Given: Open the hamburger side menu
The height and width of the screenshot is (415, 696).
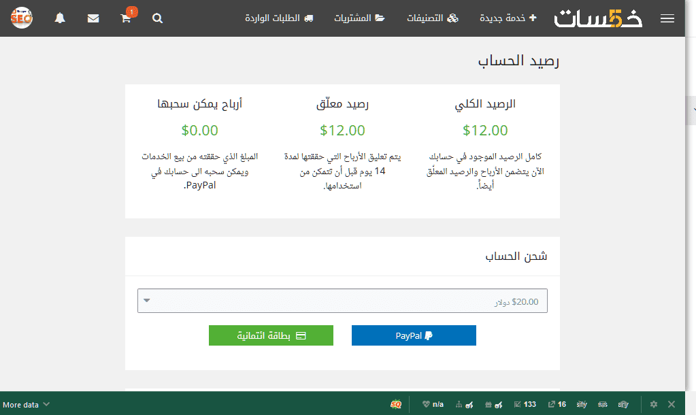Looking at the screenshot, I should pyautogui.click(x=667, y=18).
